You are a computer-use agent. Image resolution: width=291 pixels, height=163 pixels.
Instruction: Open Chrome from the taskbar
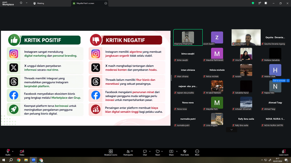(19, 160)
